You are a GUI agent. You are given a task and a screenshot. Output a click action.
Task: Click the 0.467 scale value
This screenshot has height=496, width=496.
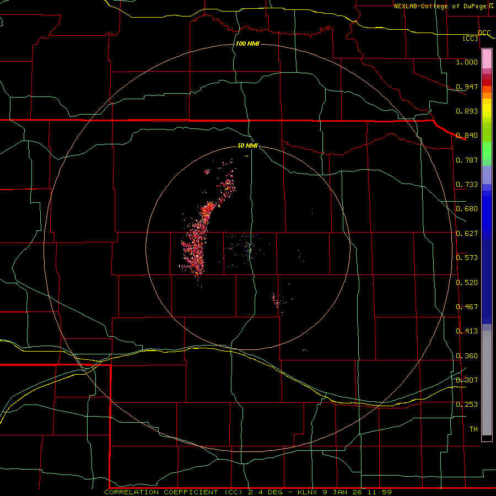467,307
